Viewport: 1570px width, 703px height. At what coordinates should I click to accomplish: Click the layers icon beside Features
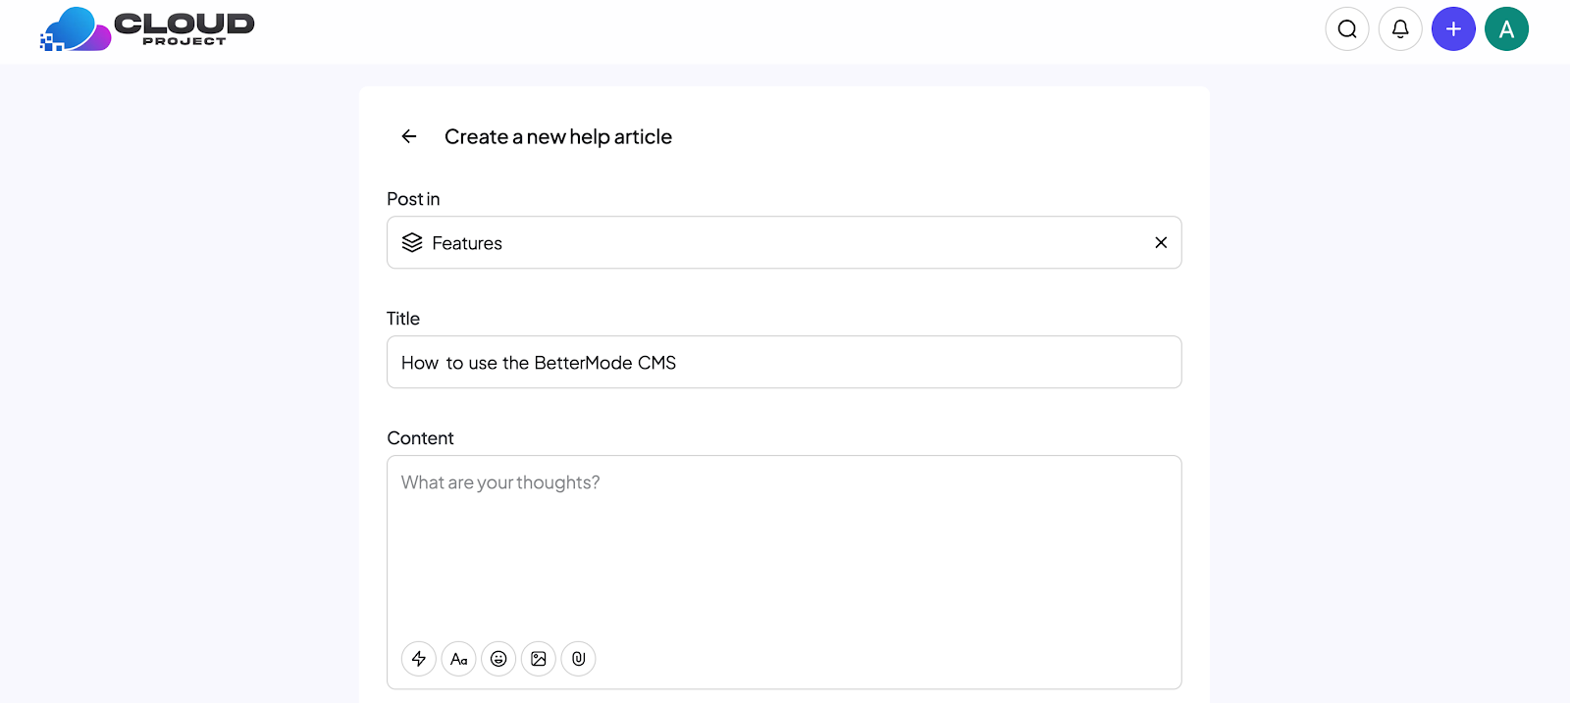pyautogui.click(x=412, y=242)
